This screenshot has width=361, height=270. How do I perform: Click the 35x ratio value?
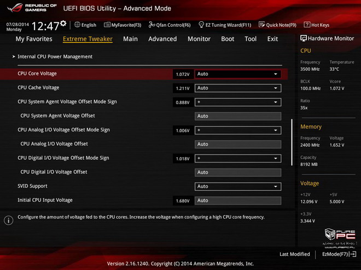304,107
